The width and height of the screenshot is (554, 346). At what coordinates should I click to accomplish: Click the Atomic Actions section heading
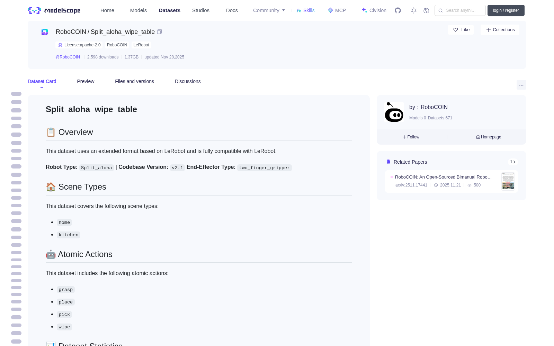pos(79,254)
